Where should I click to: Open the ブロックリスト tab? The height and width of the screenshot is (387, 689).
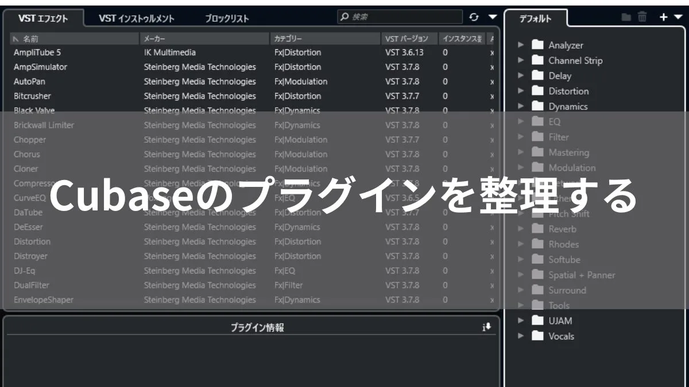[227, 18]
